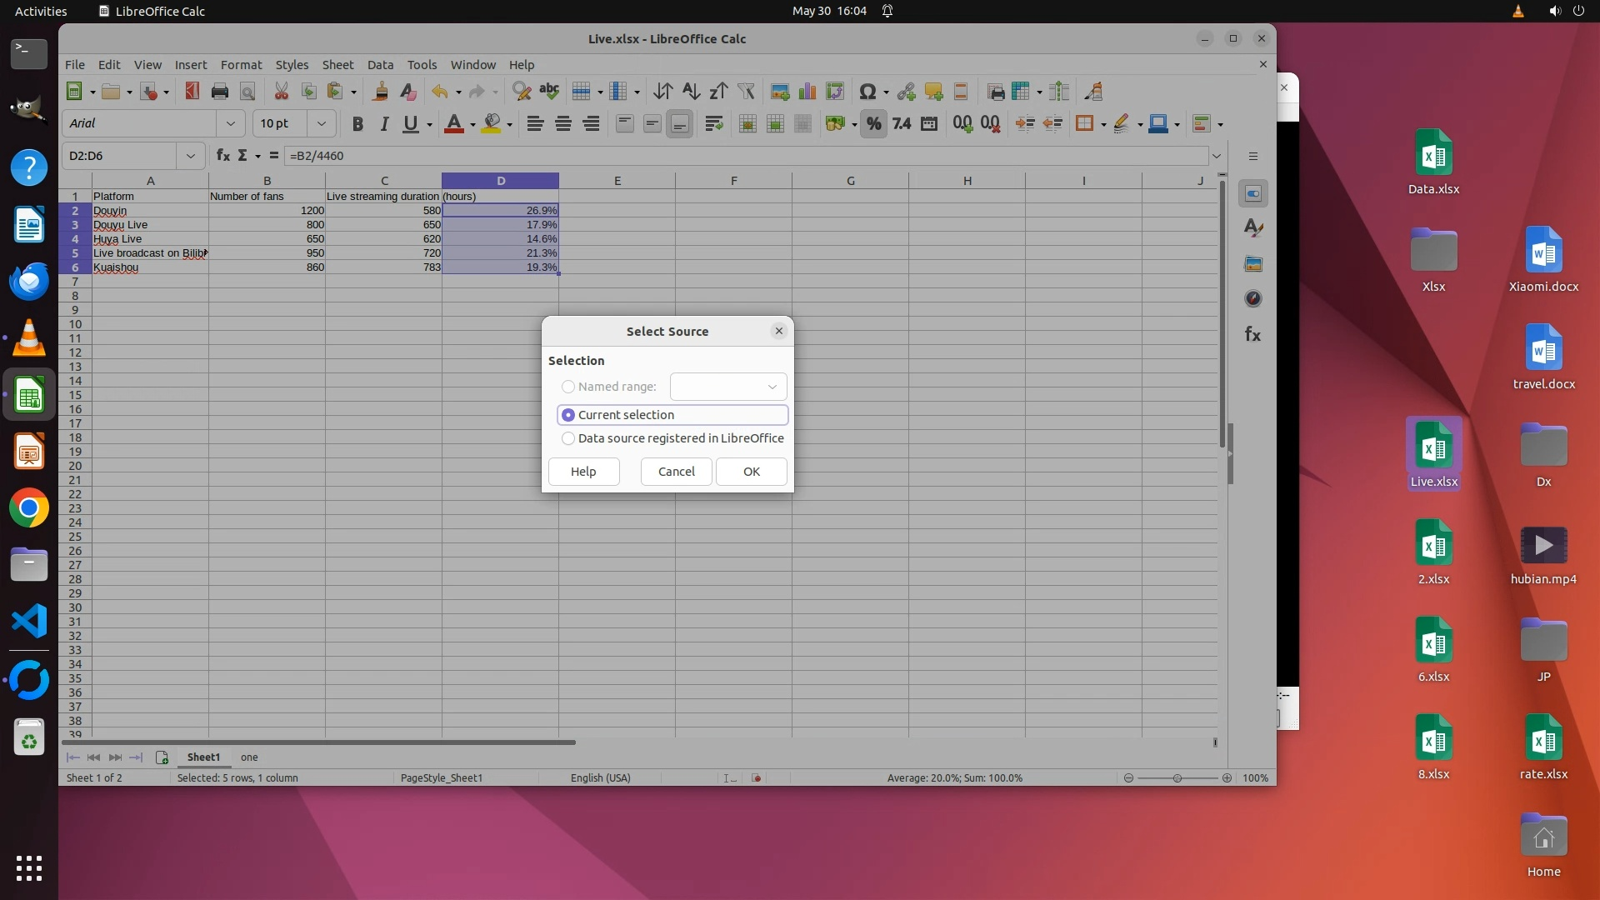Open the Functions sidebar panel icon
This screenshot has height=900, width=1600.
coord(1252,334)
